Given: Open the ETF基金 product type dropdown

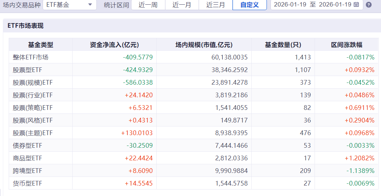Looking at the screenshot, I should (69, 5).
